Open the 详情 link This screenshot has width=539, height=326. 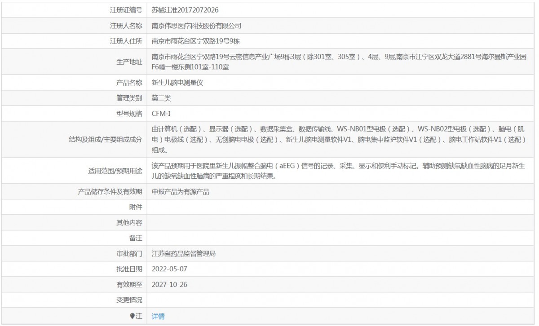(x=158, y=316)
